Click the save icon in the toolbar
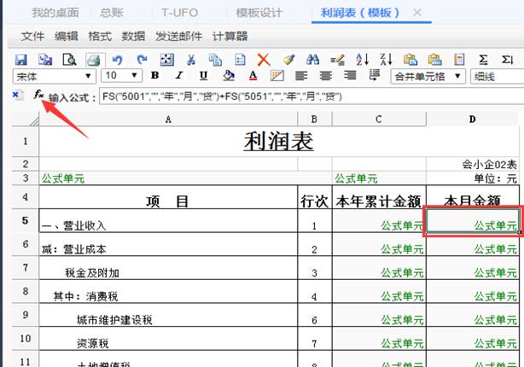Viewport: 524px width, 367px height. (x=21, y=60)
